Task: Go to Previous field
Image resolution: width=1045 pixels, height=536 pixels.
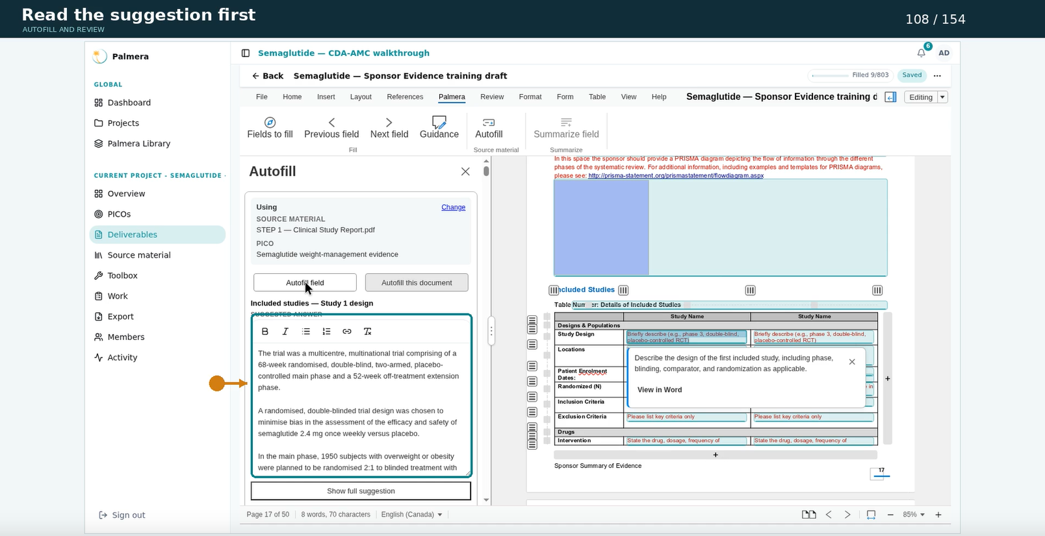Action: [x=331, y=128]
